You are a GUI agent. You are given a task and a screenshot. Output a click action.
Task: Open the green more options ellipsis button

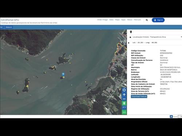click(x=124, y=112)
